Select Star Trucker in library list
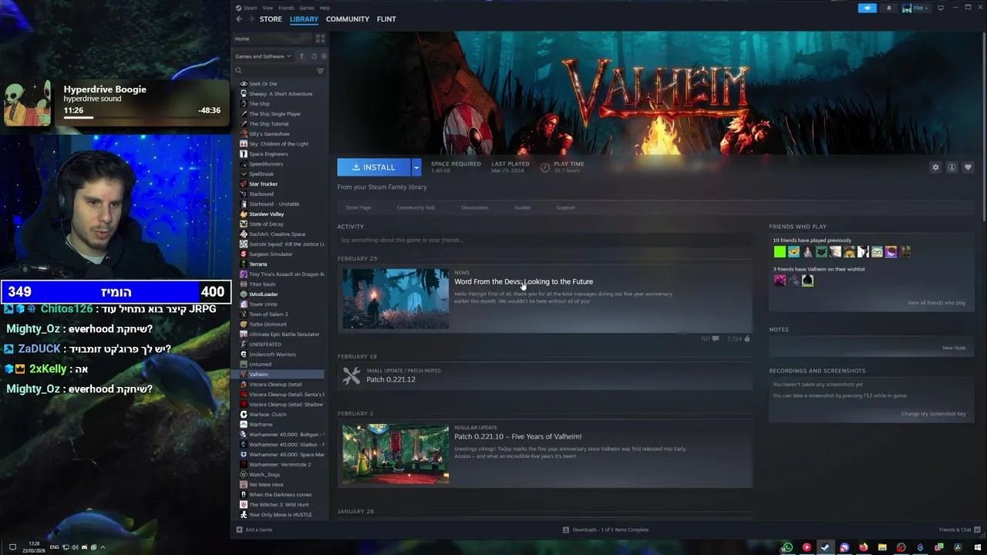 tap(263, 184)
